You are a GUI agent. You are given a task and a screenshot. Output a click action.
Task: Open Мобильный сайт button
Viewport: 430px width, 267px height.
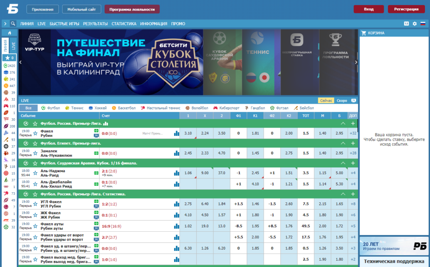point(81,9)
